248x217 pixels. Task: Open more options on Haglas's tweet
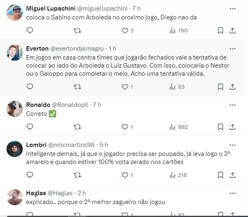pyautogui.click(x=233, y=193)
